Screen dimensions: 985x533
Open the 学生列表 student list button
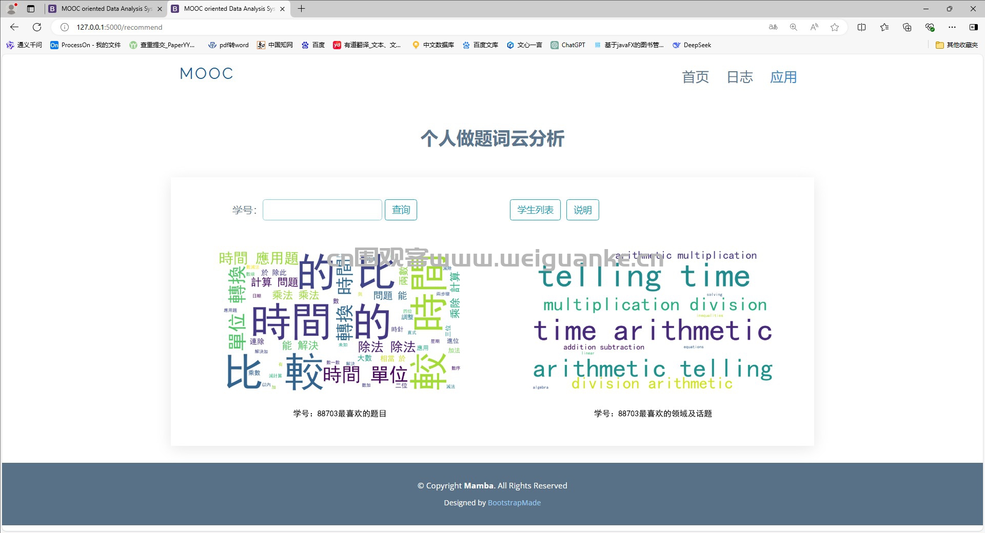point(535,210)
